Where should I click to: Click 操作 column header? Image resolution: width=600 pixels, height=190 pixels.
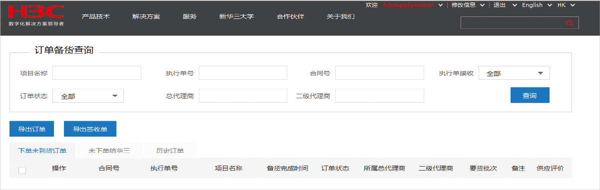click(x=59, y=168)
